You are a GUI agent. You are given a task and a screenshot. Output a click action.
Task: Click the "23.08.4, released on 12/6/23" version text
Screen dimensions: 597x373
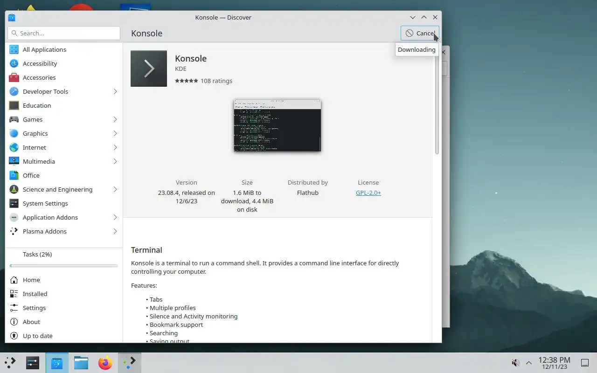187,197
